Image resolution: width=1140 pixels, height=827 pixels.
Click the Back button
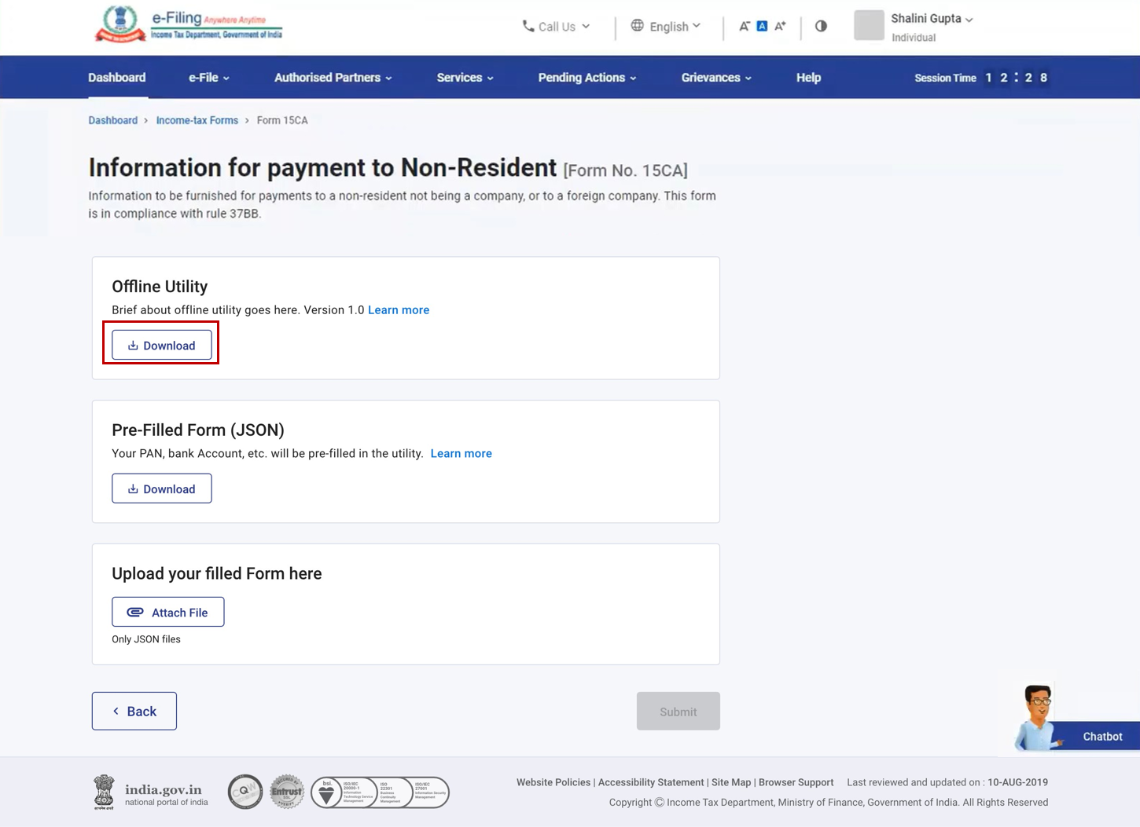(134, 711)
